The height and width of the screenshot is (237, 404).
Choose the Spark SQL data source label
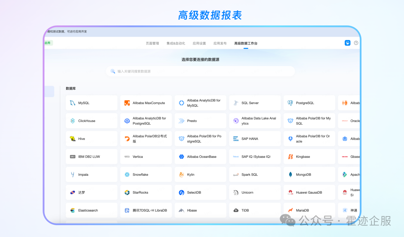(250, 175)
